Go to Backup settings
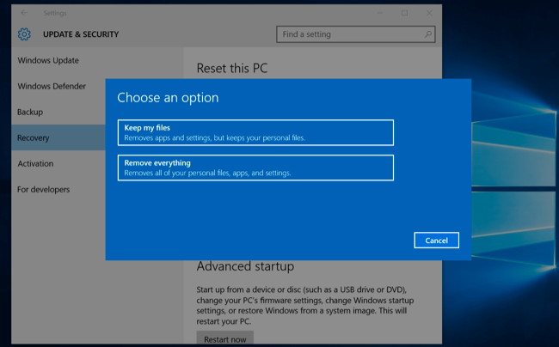Viewport: 559px width, 347px height. tap(30, 112)
